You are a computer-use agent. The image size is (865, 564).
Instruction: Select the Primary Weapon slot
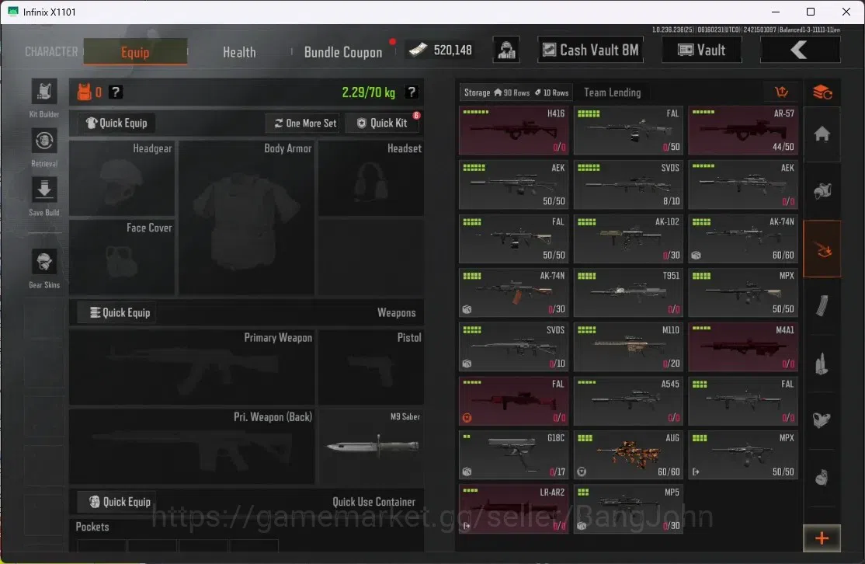[192, 367]
